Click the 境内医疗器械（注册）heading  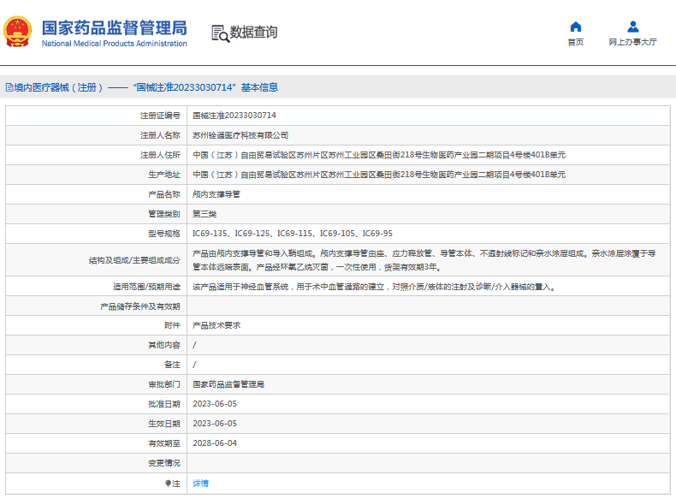(x=58, y=87)
